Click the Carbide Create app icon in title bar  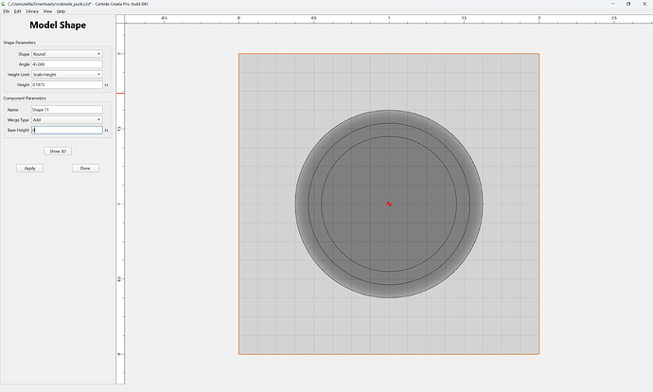(4, 4)
